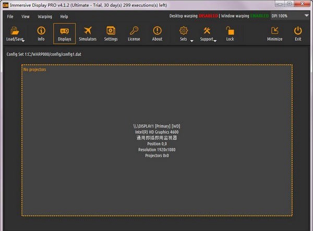Click the Window warping ENABLED status

(245, 16)
